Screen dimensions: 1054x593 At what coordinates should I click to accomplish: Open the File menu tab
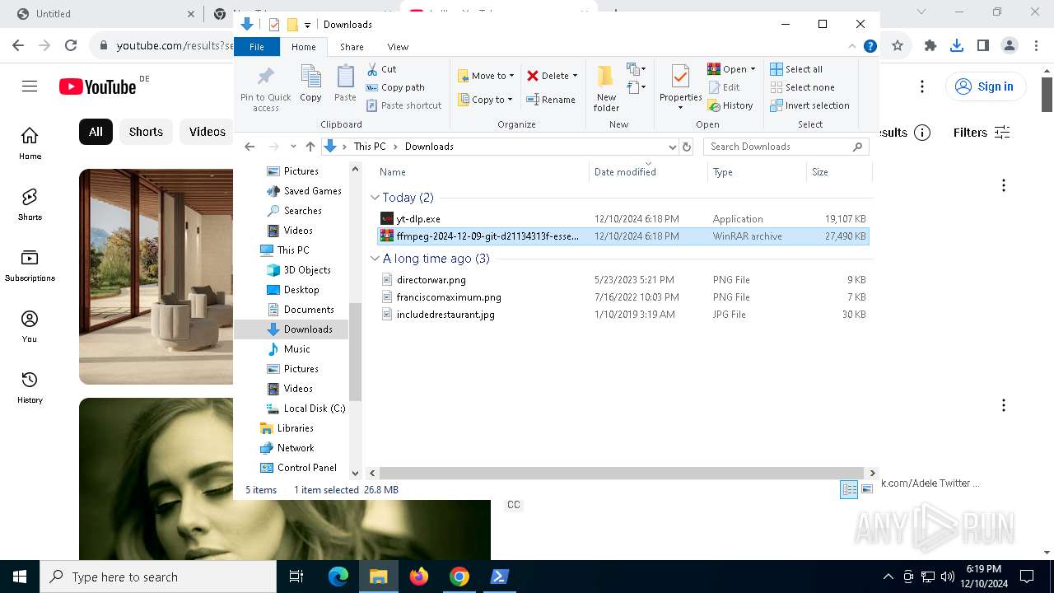click(257, 47)
